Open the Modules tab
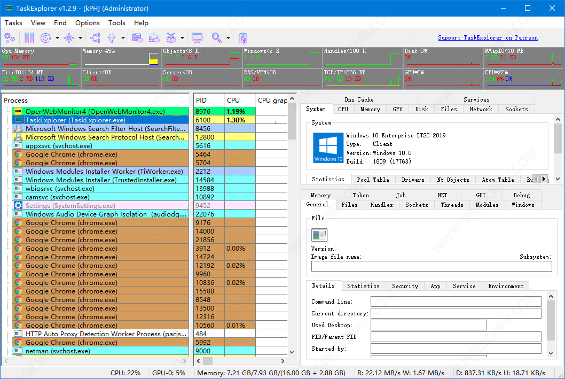The width and height of the screenshot is (565, 379). tap(487, 205)
